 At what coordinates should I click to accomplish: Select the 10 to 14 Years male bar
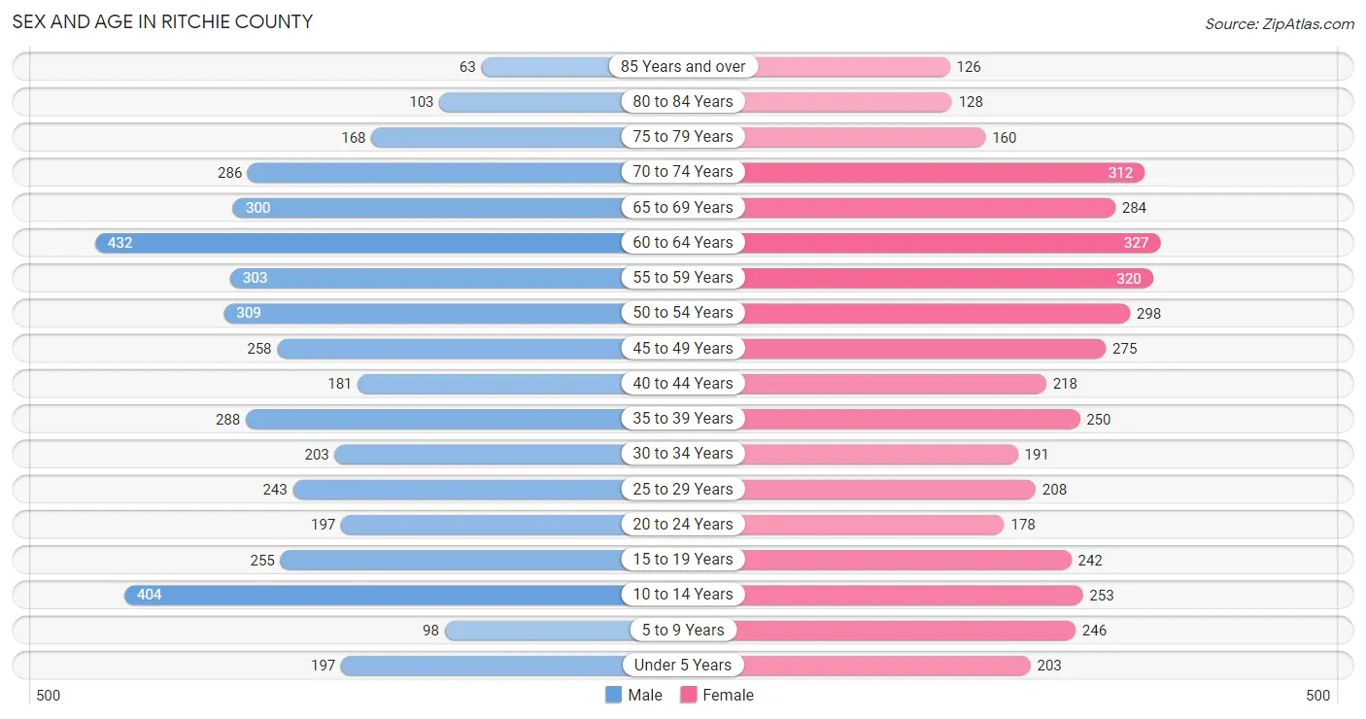[373, 595]
